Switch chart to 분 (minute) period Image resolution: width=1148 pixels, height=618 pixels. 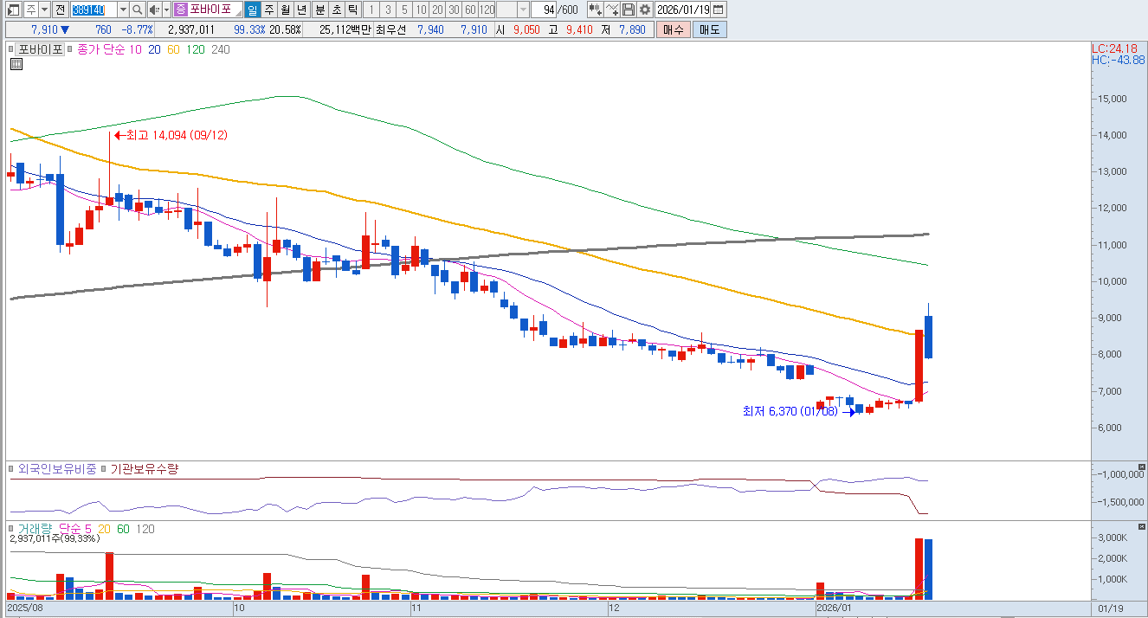(319, 10)
